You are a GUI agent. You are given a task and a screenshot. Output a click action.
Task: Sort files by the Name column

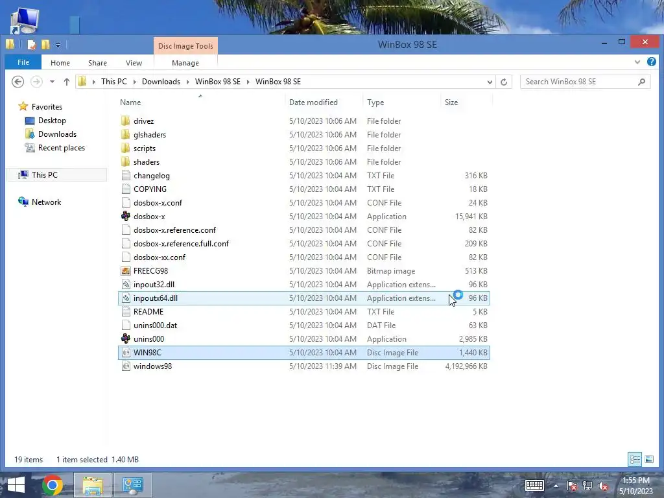point(130,102)
